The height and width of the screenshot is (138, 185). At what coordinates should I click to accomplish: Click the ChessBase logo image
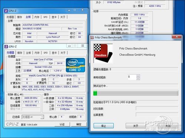click(x=103, y=53)
